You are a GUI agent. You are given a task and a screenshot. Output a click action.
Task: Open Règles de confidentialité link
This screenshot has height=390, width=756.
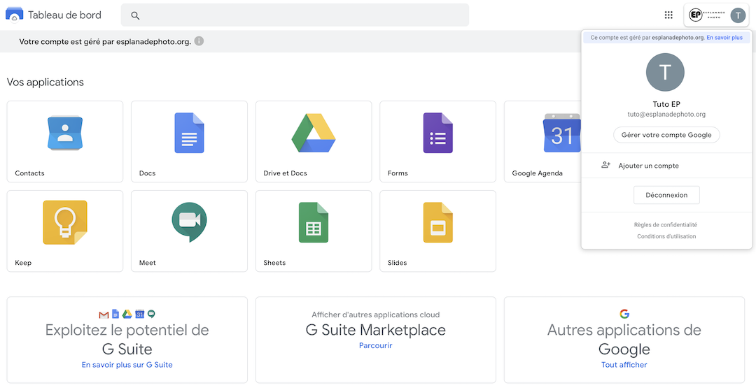coord(666,225)
